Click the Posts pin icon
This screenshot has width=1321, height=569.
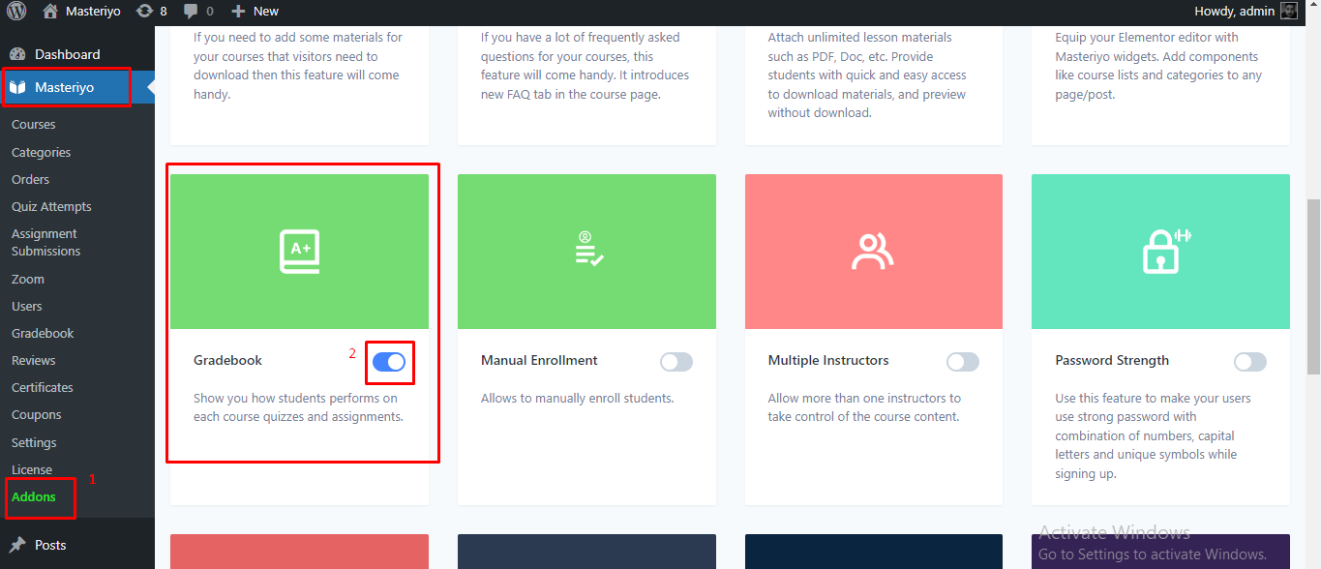pos(17,545)
